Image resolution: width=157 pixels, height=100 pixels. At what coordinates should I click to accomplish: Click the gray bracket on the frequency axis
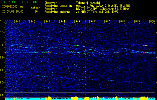point(5,58)
